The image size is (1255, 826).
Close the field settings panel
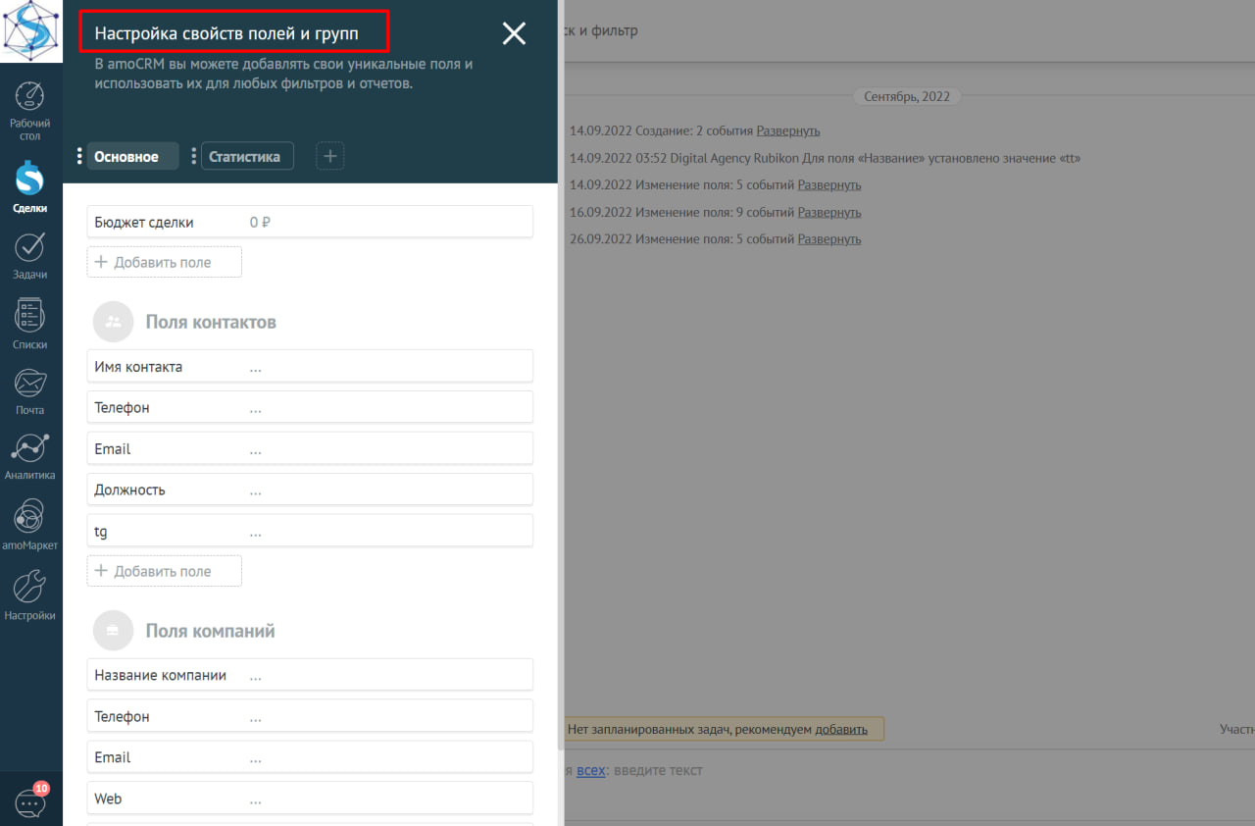click(514, 33)
